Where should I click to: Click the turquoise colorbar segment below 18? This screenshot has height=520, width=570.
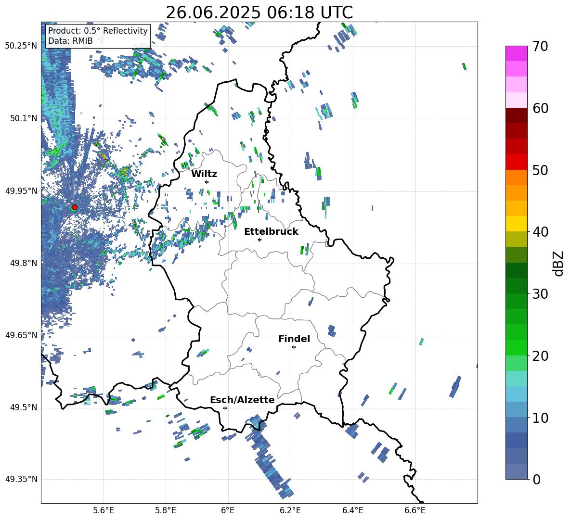tap(516, 379)
